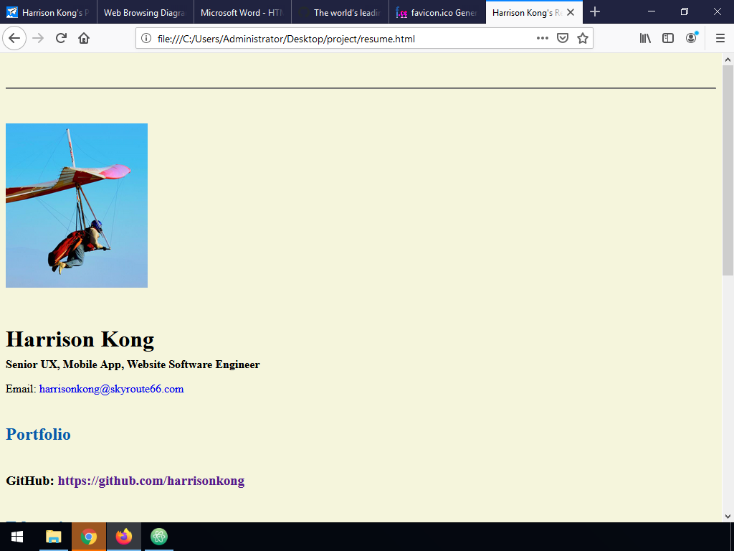Click scrollbar down arrow
The image size is (734, 551).
pyautogui.click(x=728, y=517)
